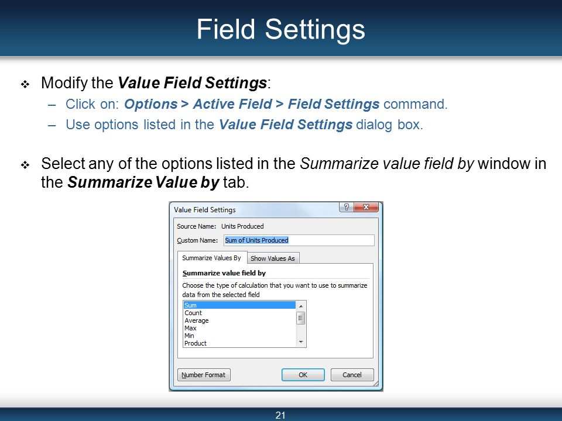Screen dimensions: 562x421
Task: Click the help question mark icon
Action: coord(346,207)
